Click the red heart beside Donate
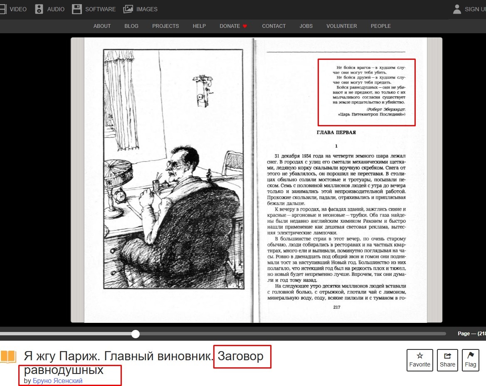 (x=245, y=26)
